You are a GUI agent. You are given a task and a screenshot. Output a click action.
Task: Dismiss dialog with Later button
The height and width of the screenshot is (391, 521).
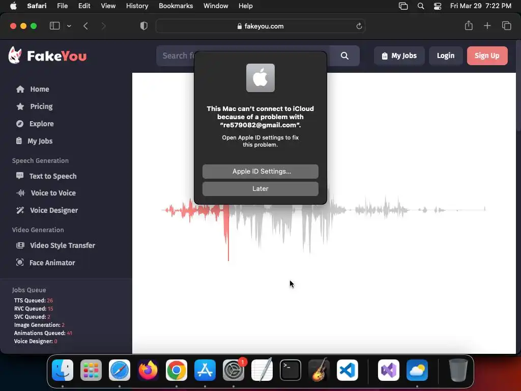260,188
